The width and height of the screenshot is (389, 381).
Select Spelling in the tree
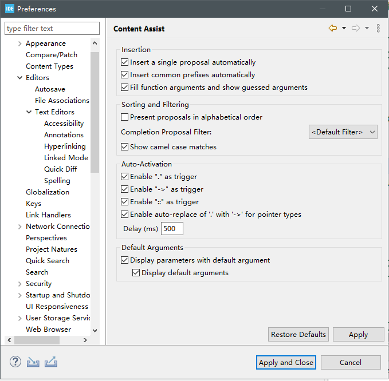click(x=57, y=181)
